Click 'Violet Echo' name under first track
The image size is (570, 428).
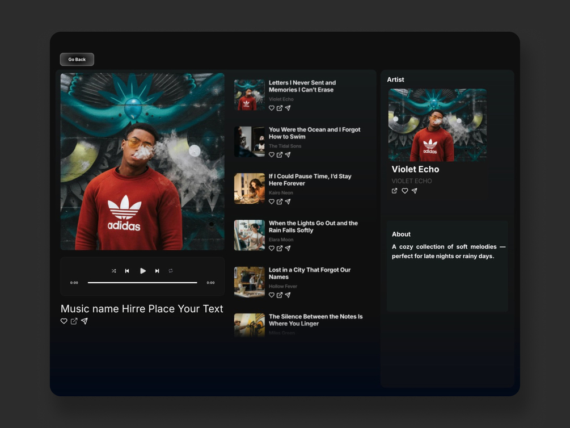coord(281,99)
